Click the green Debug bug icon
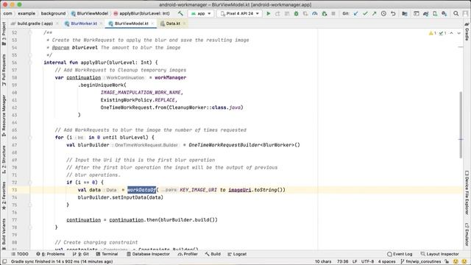 [296, 13]
